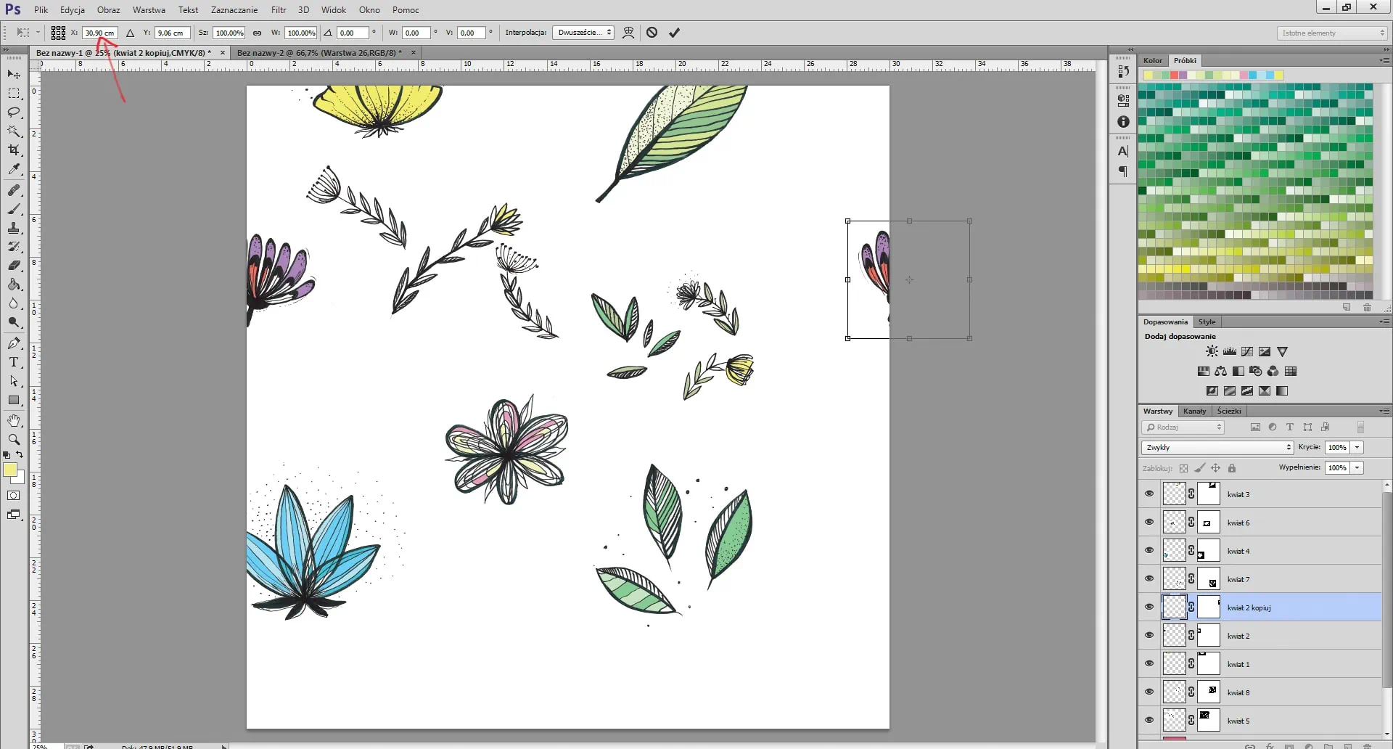This screenshot has width=1393, height=749.
Task: Switch to the Kanały tab
Action: (x=1194, y=411)
